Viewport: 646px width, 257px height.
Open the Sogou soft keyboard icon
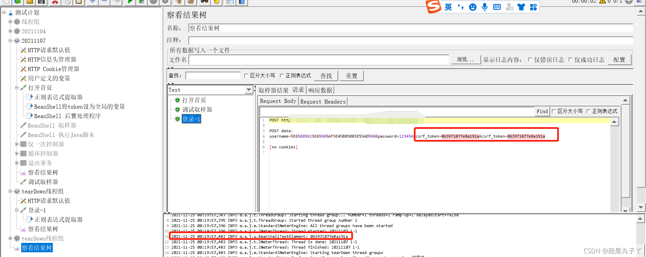(497, 7)
